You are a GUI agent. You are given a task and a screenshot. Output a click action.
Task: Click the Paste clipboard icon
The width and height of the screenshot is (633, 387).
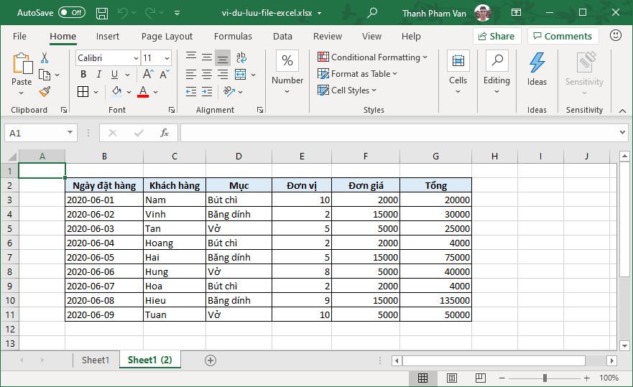[x=22, y=64]
